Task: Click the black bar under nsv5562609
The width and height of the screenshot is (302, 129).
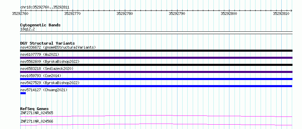Action: [x=156, y=65]
